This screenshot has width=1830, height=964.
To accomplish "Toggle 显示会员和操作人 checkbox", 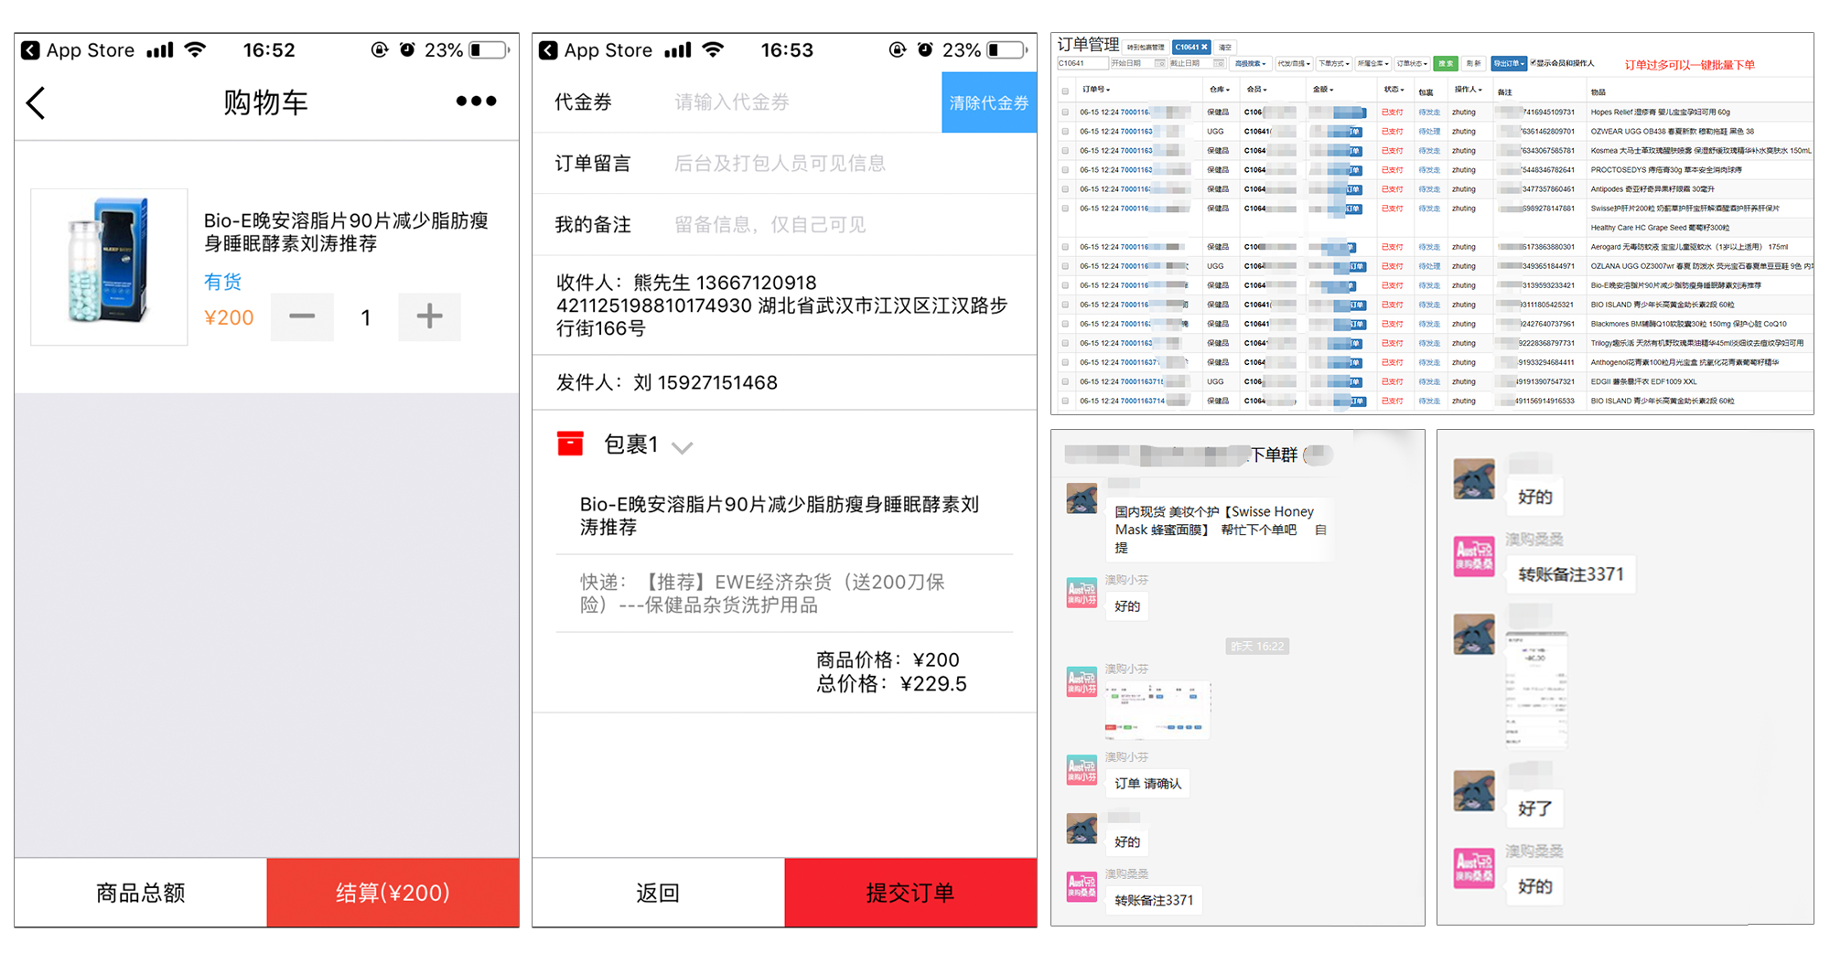I will click(1534, 63).
